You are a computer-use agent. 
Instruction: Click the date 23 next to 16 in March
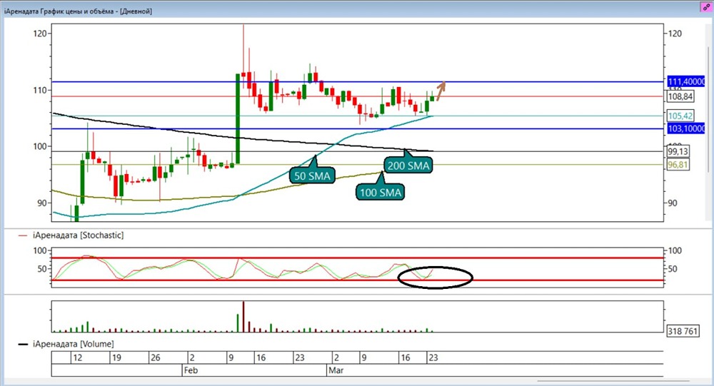click(433, 357)
